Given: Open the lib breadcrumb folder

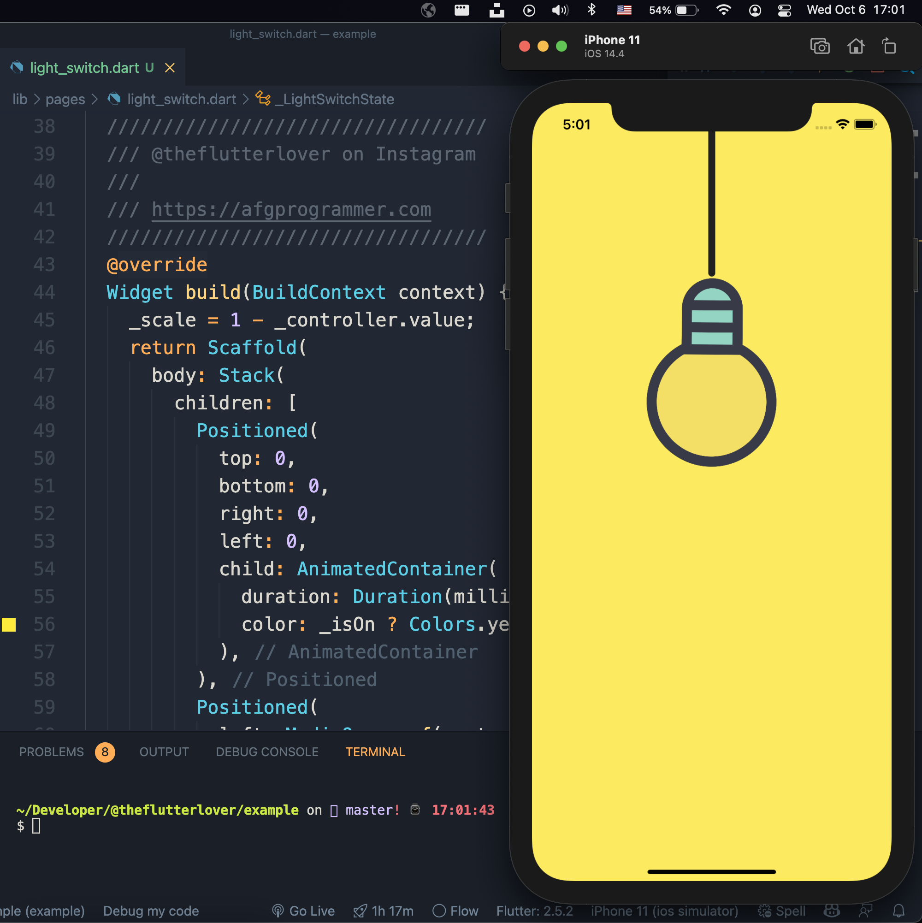Looking at the screenshot, I should [19, 99].
